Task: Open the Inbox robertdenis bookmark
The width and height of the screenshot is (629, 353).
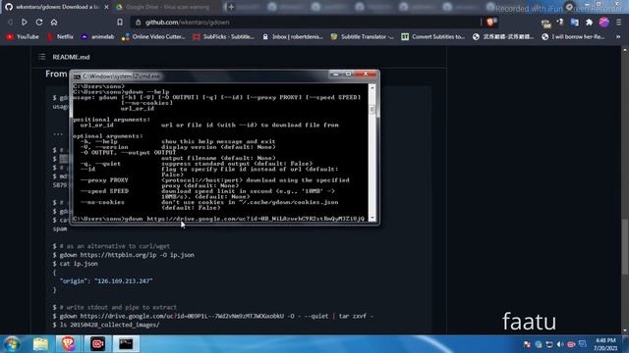Action: coord(293,37)
